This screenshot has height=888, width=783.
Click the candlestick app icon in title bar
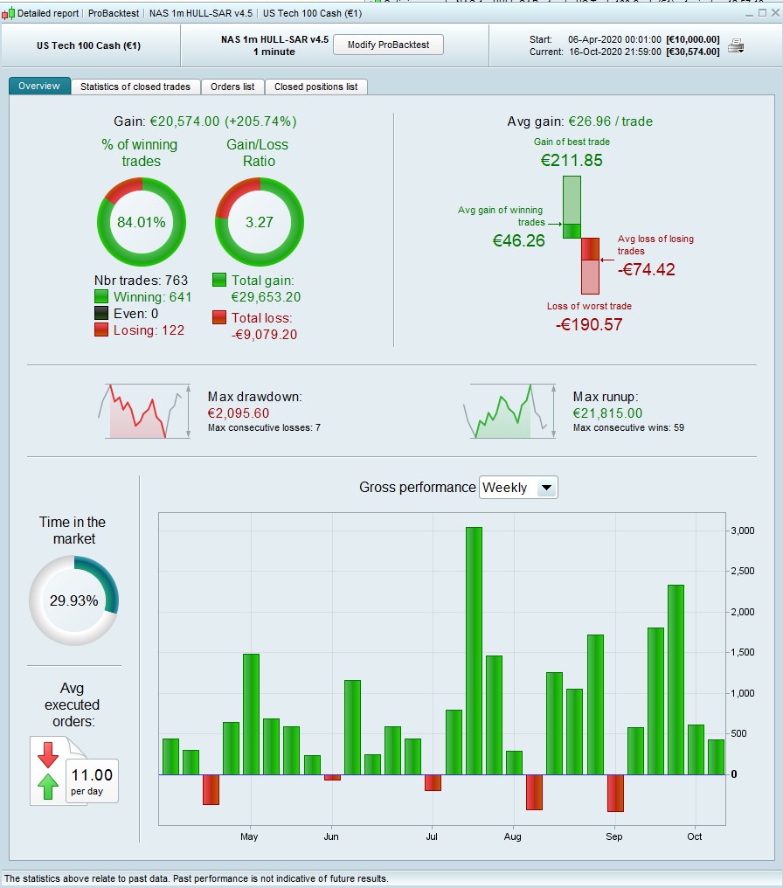pyautogui.click(x=8, y=13)
